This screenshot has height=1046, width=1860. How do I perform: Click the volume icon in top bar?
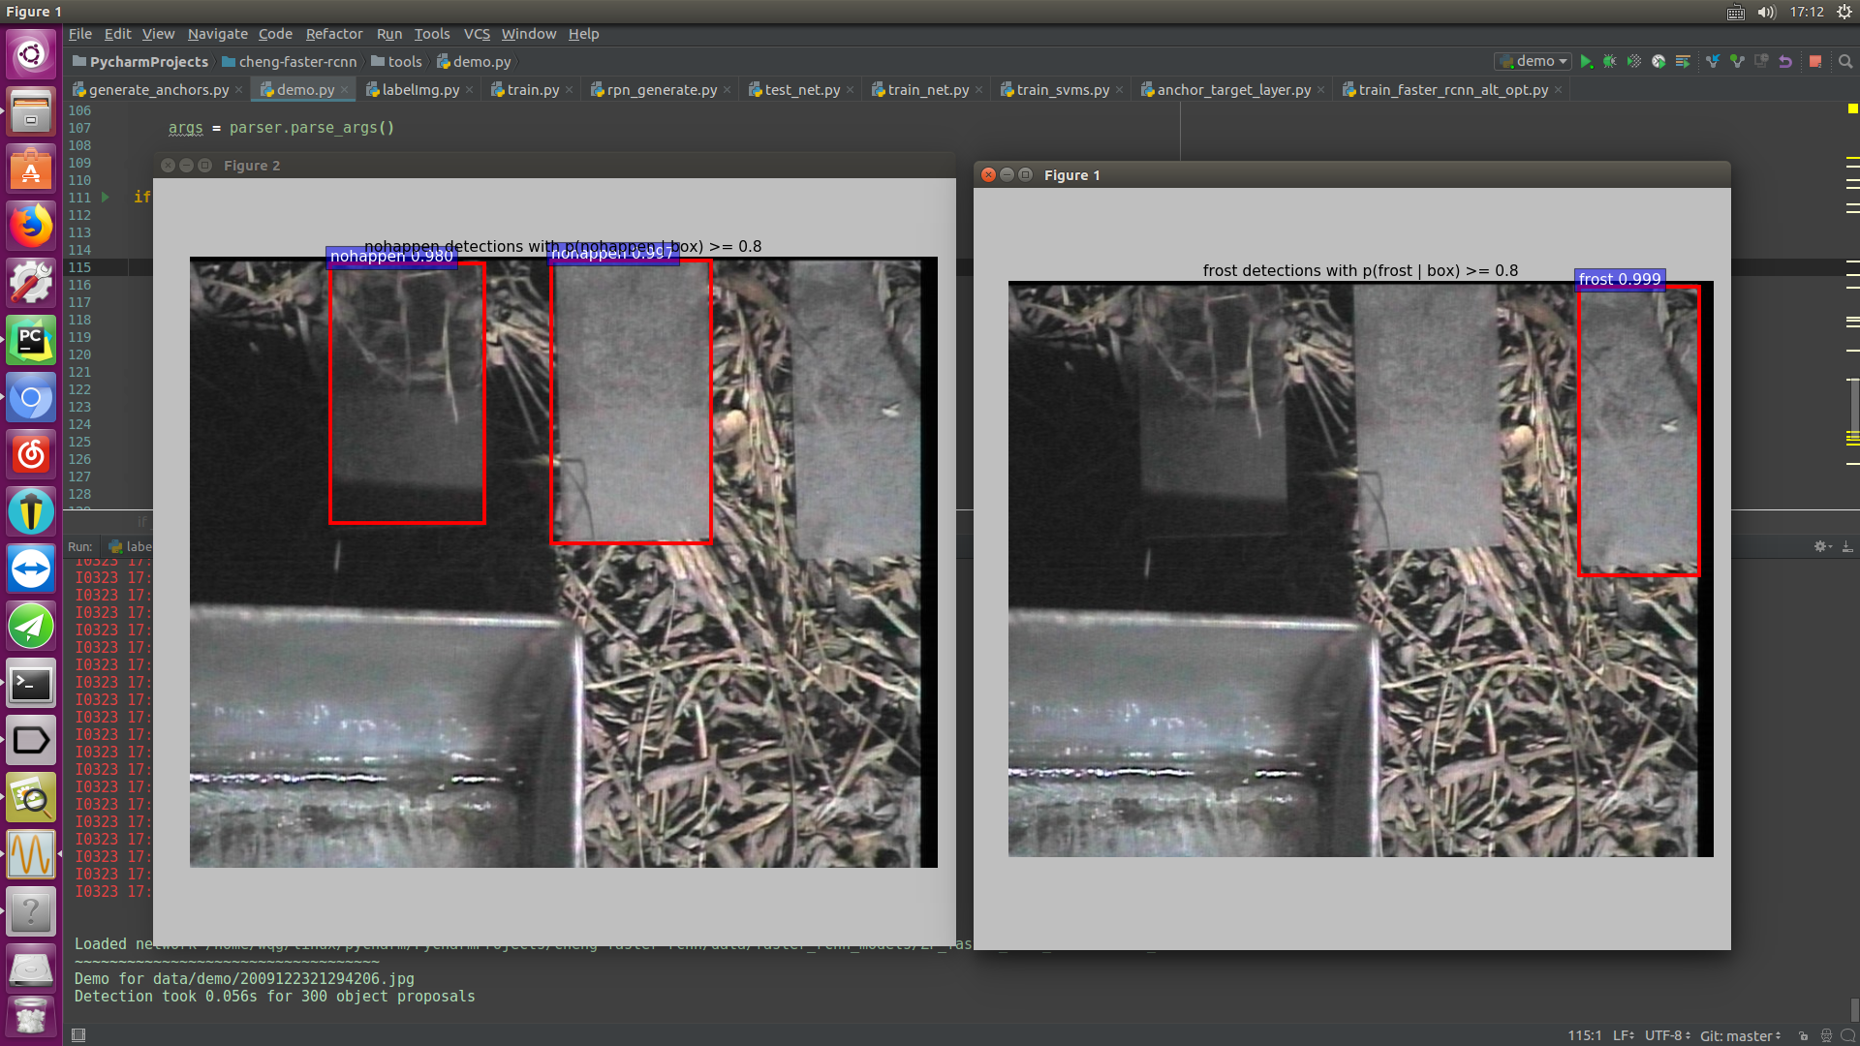click(x=1766, y=12)
